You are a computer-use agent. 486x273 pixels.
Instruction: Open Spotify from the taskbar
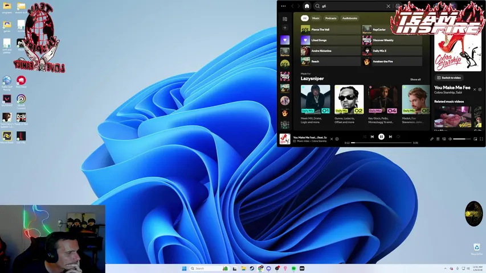pos(293,268)
